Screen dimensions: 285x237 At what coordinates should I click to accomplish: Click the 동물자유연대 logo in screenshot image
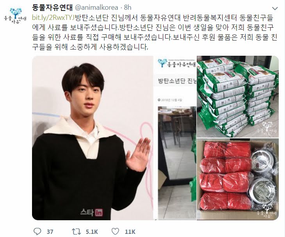point(177,63)
